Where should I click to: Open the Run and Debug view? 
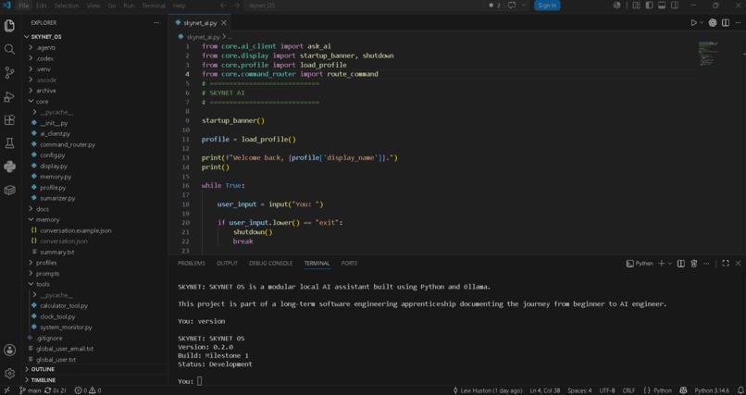[x=9, y=96]
